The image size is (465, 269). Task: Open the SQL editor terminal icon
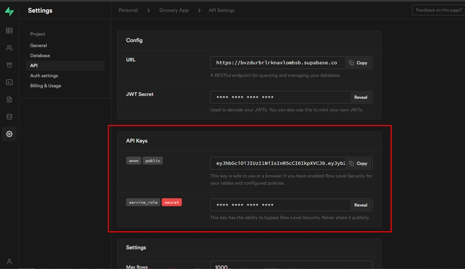pos(9,82)
